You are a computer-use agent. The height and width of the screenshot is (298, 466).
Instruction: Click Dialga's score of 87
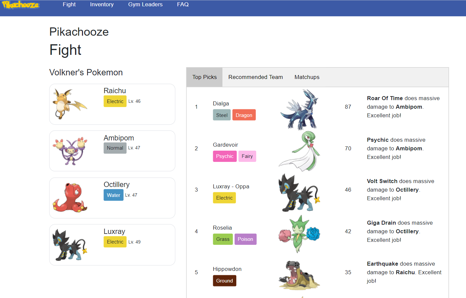point(348,107)
